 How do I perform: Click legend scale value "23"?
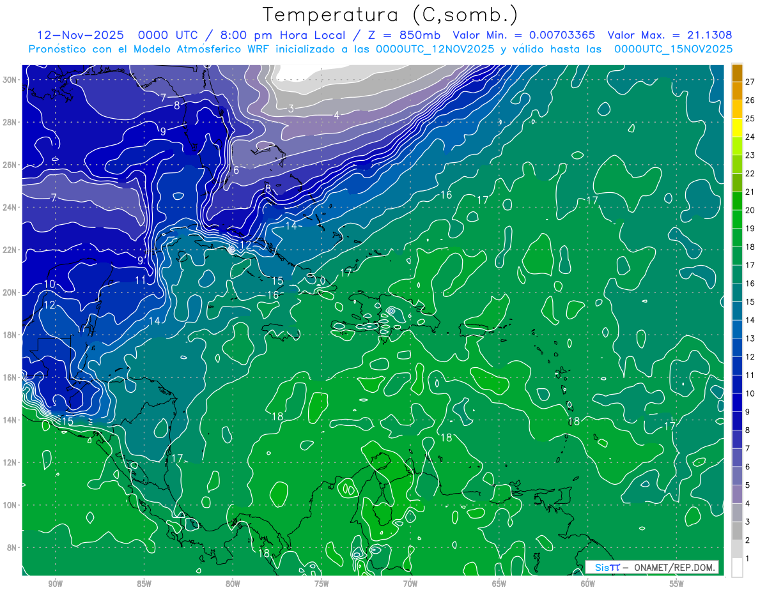click(x=750, y=155)
